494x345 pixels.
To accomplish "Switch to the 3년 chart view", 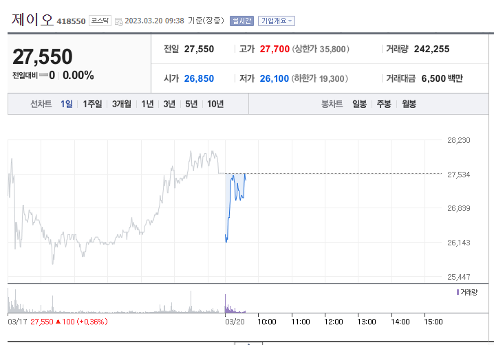I will tap(169, 104).
